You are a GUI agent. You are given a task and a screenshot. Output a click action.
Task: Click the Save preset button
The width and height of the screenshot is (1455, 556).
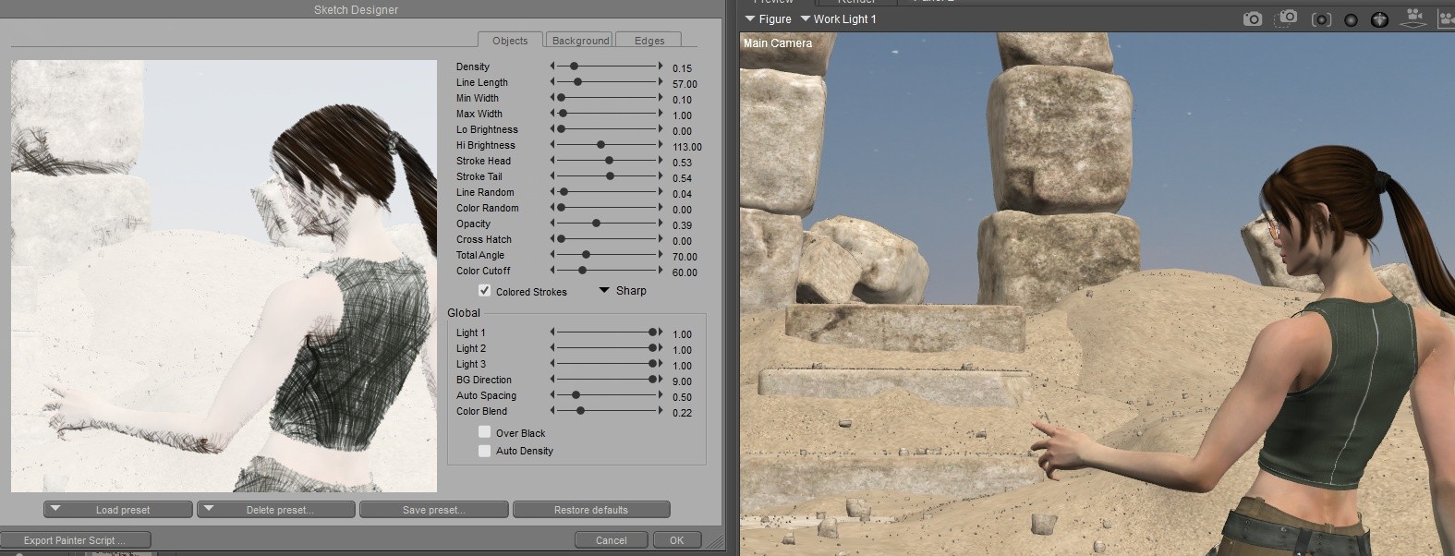point(433,510)
